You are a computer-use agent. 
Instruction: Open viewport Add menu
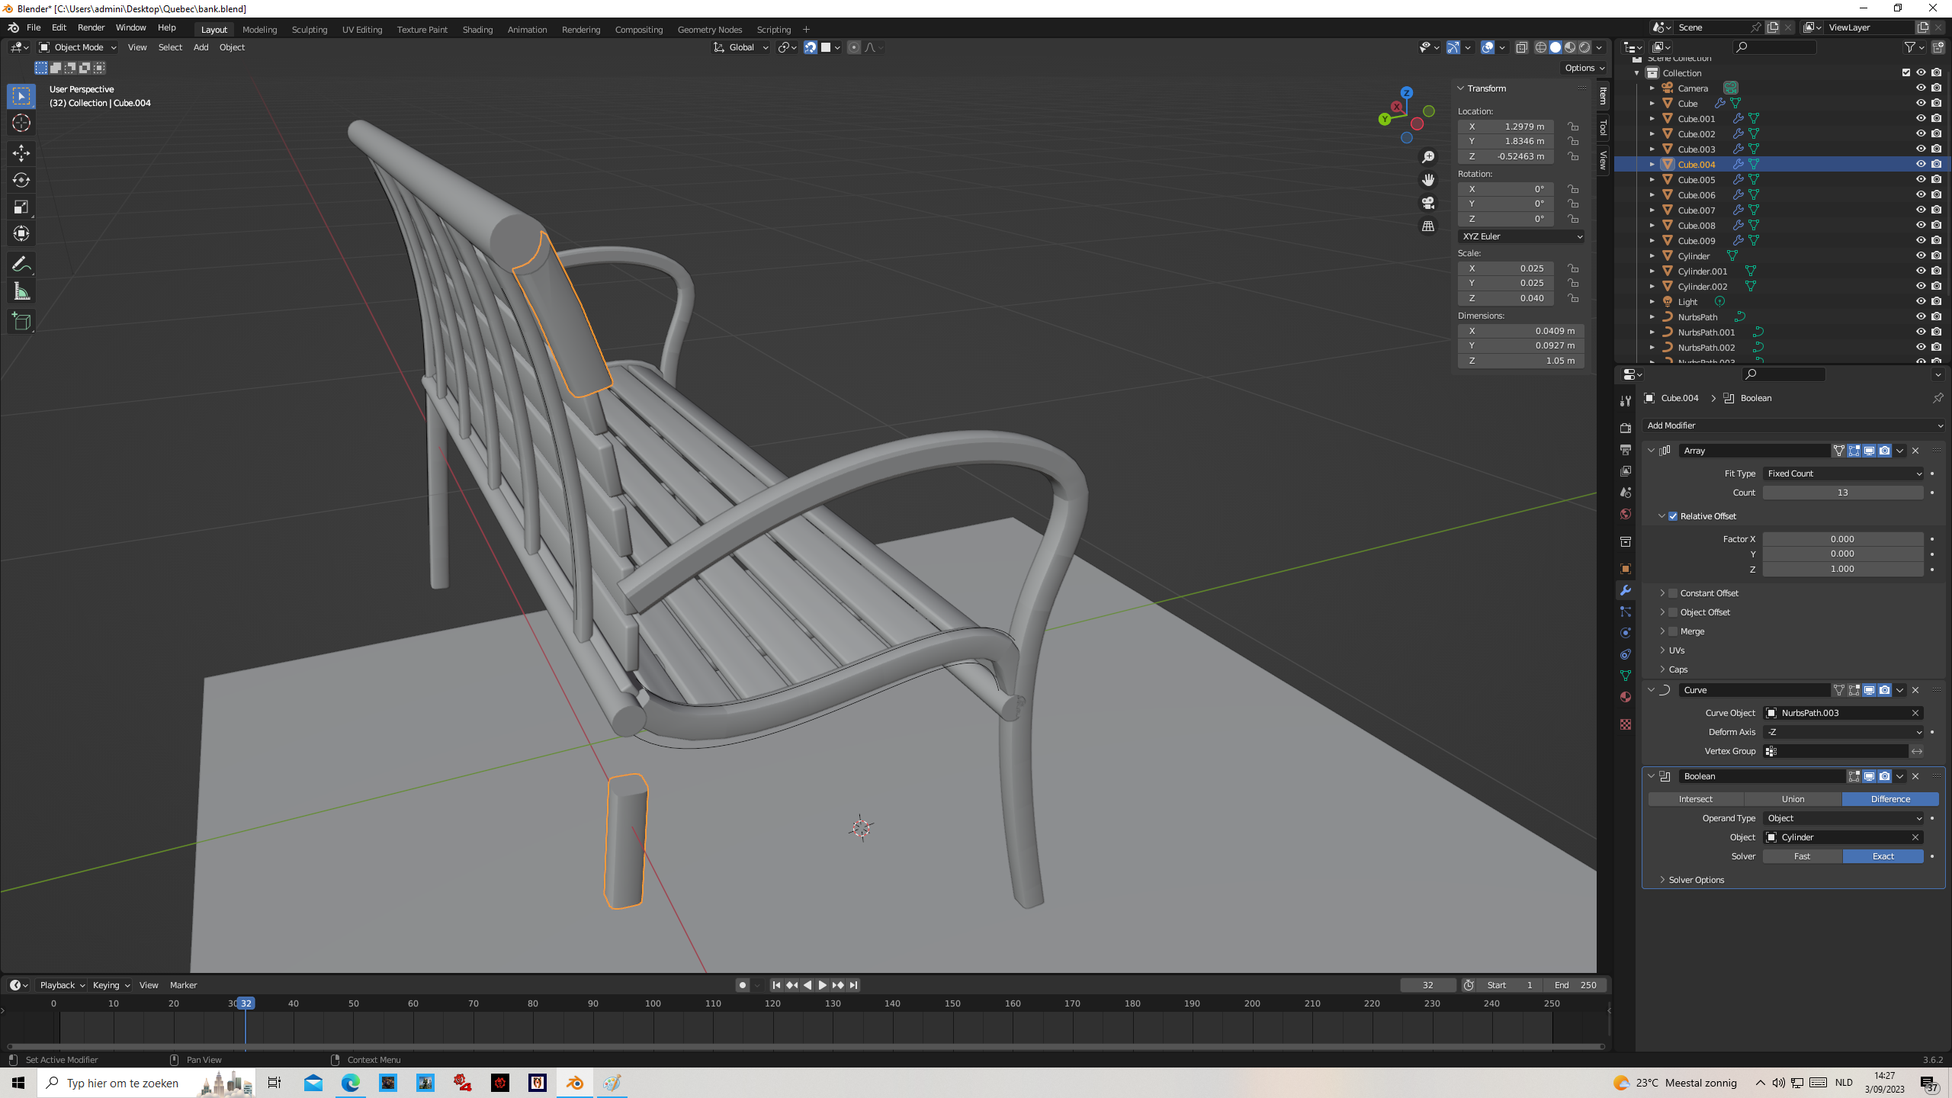tap(201, 47)
